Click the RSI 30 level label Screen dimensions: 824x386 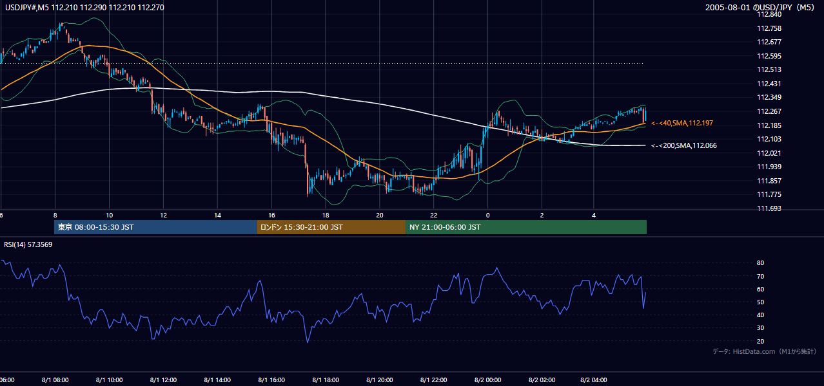(x=761, y=327)
